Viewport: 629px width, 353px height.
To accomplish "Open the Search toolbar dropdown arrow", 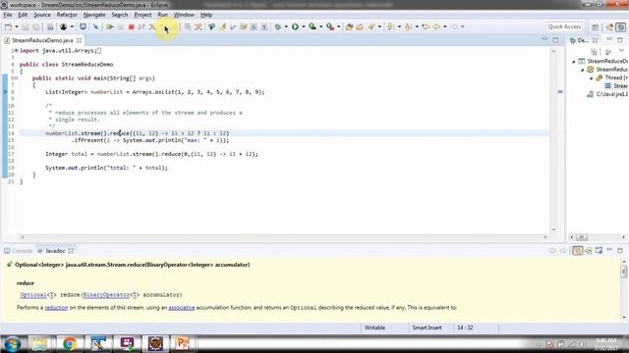I will coord(379,26).
